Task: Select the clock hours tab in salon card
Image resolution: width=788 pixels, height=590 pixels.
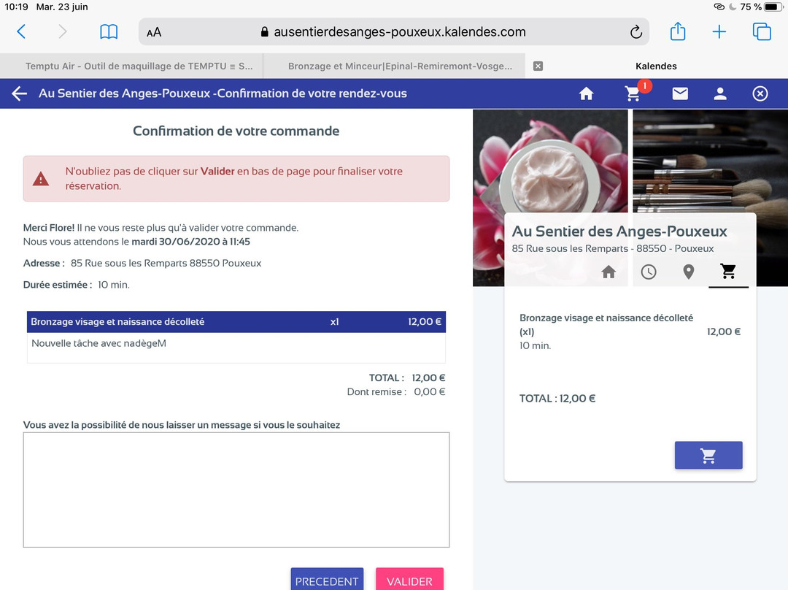Action: coord(649,272)
